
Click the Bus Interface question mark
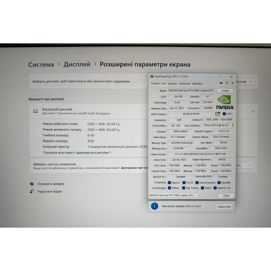[233, 125]
